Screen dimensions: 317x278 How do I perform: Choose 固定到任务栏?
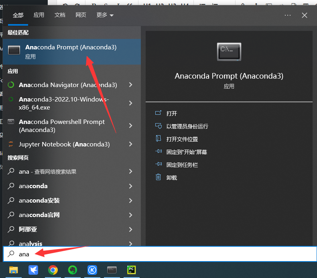tap(182, 165)
